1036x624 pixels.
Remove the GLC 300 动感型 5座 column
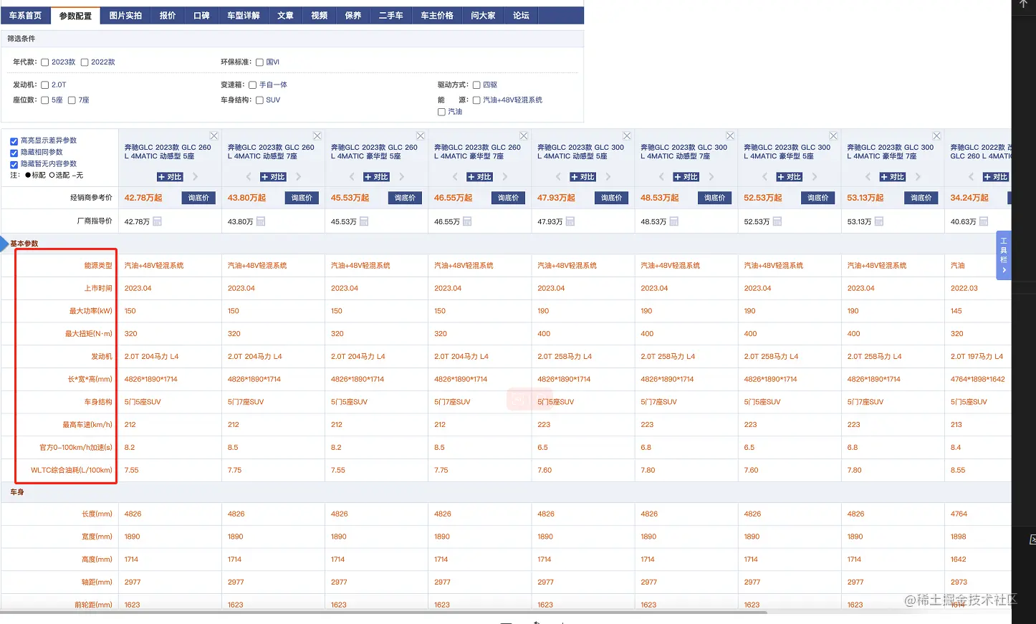coord(626,136)
